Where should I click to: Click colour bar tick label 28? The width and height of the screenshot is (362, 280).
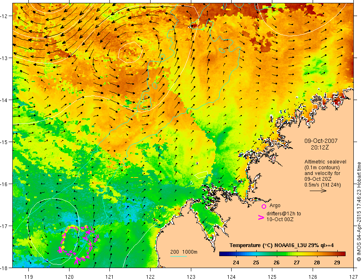(317, 262)
